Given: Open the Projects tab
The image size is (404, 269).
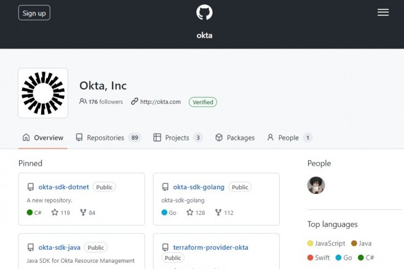Looking at the screenshot, I should pos(177,138).
